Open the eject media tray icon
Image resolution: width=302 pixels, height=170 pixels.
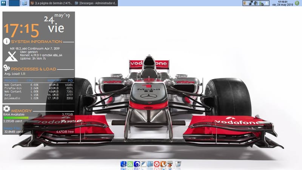tap(267, 3)
